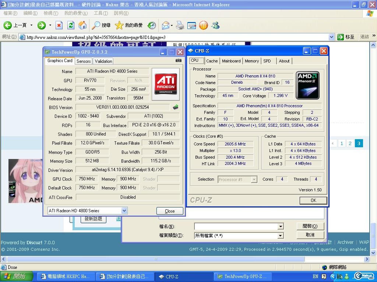
Task: Click the IE Refresh icon
Action: point(71,25)
